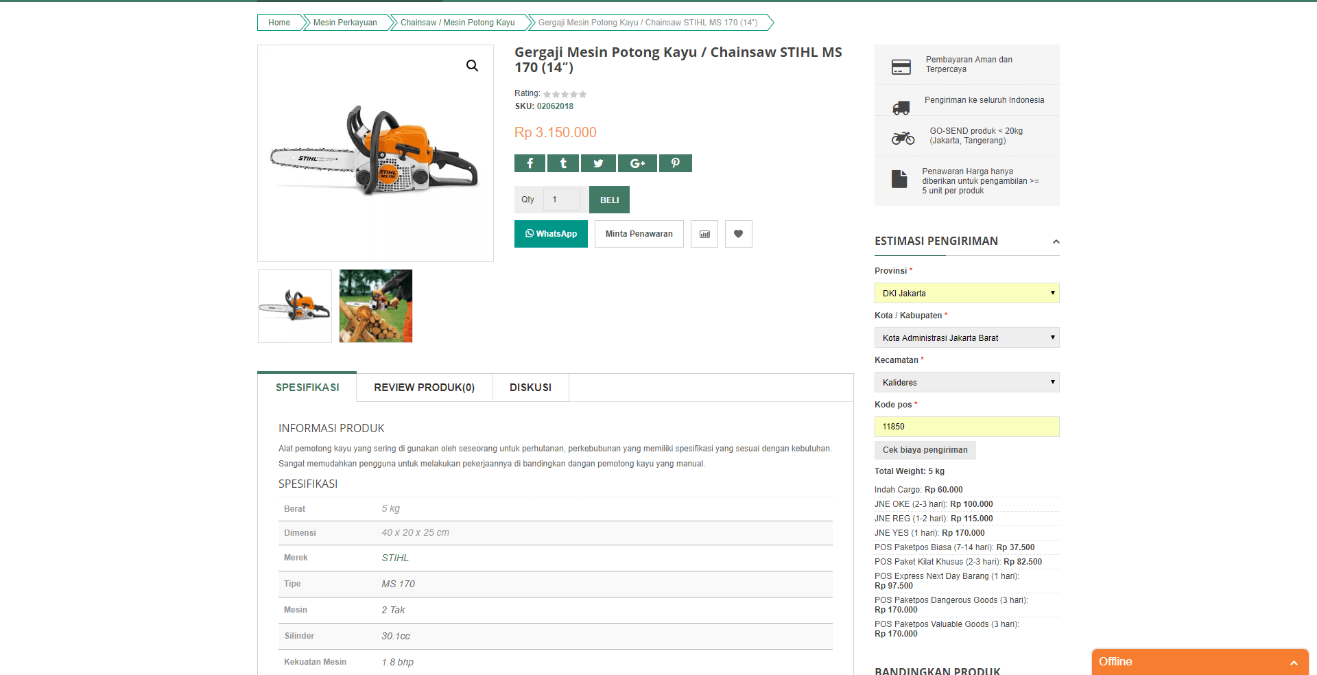This screenshot has height=675, width=1317.
Task: Click the document quotation icon
Action: (899, 178)
